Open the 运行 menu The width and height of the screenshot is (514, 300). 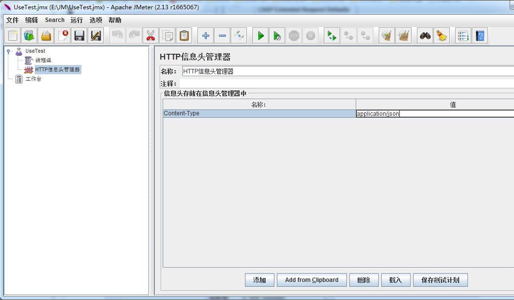(x=76, y=20)
